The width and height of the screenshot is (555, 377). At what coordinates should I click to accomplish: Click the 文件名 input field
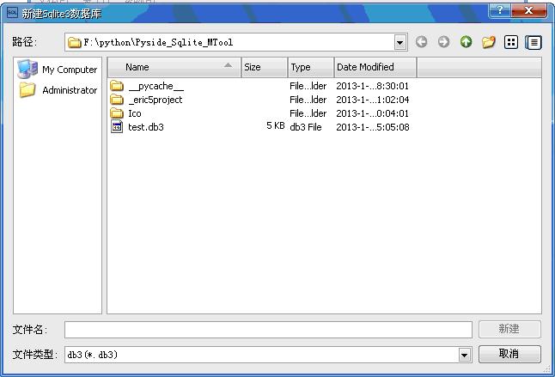pos(268,330)
